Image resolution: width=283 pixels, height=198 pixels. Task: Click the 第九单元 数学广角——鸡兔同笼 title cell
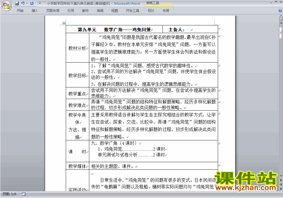[114, 29]
